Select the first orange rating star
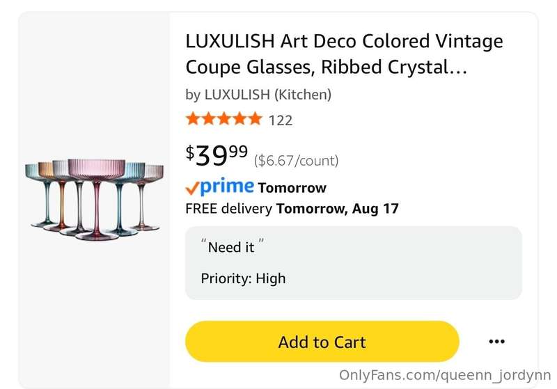Image resolution: width=557 pixels, height=389 pixels. tap(194, 118)
